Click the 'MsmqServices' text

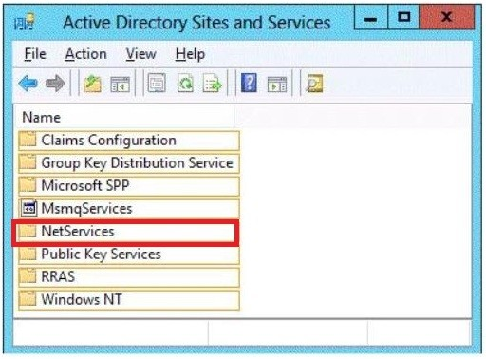click(86, 209)
